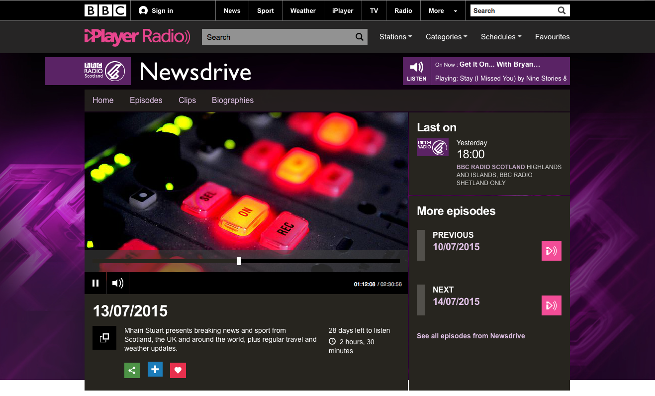Click the playback progress bar track

click(x=246, y=261)
